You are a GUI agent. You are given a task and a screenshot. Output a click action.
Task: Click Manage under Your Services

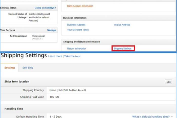click(x=52, y=30)
